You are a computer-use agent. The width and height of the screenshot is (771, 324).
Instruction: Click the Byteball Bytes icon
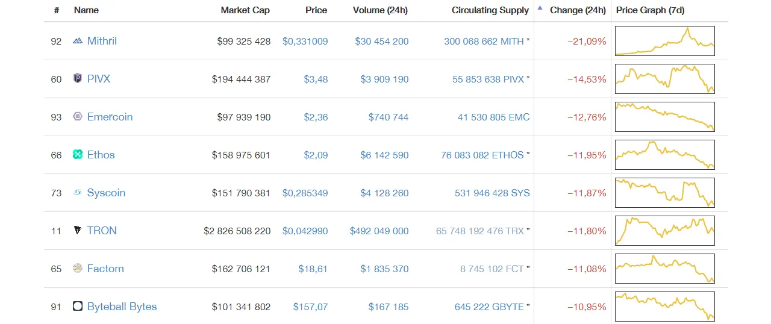tap(77, 307)
